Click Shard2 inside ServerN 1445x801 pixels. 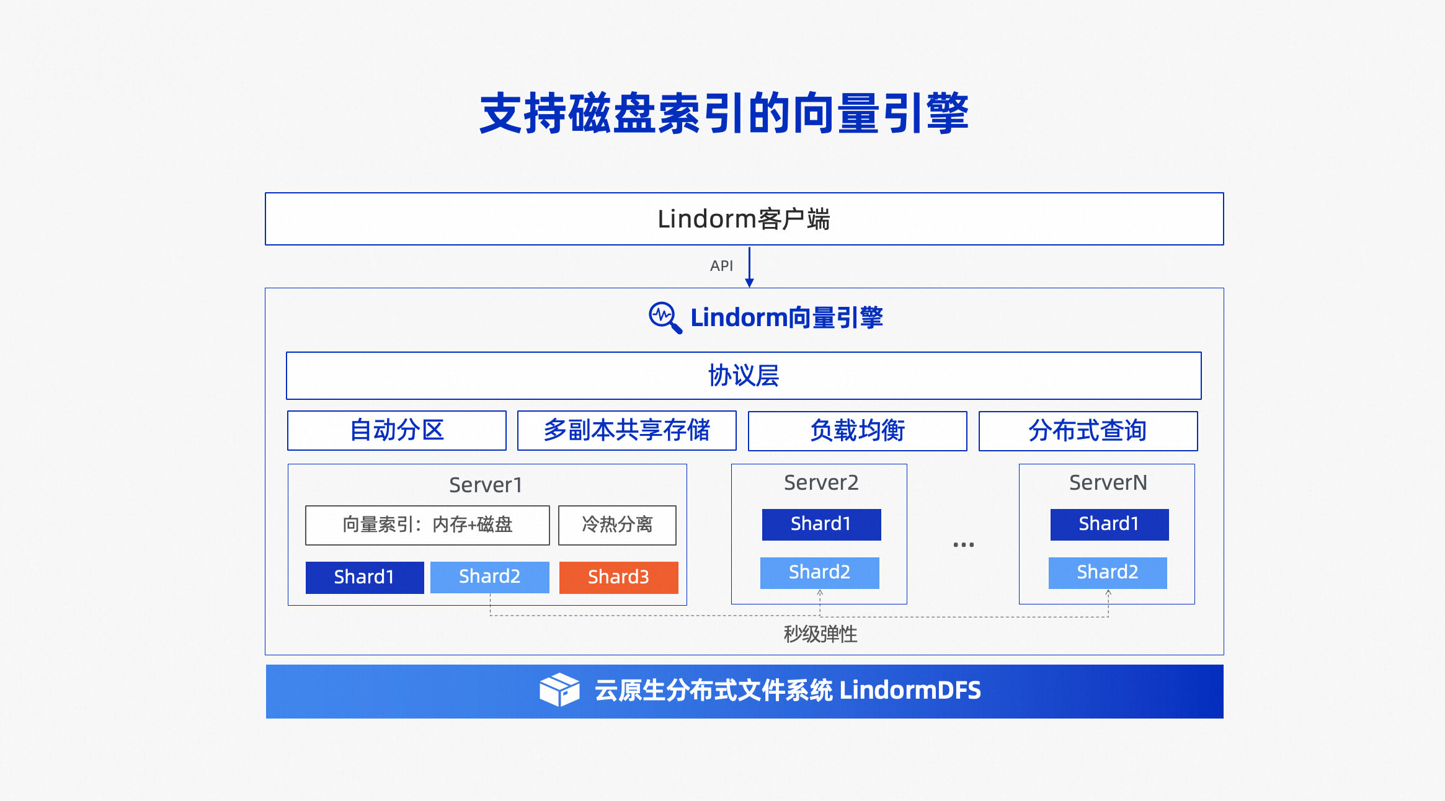click(x=1108, y=572)
